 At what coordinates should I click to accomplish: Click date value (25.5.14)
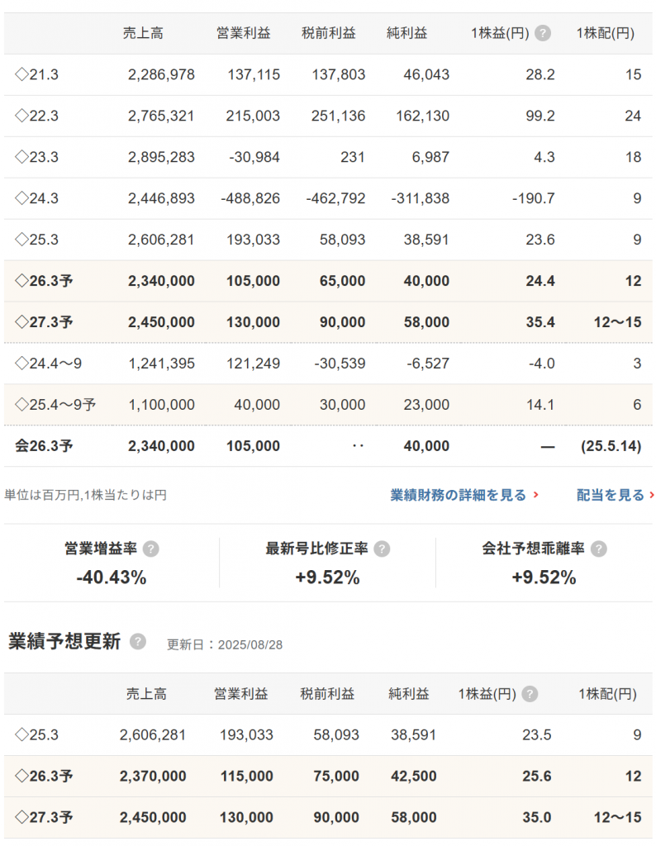611,446
